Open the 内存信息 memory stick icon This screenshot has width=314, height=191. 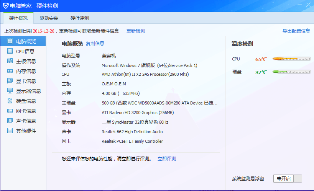pyautogui.click(x=10, y=71)
